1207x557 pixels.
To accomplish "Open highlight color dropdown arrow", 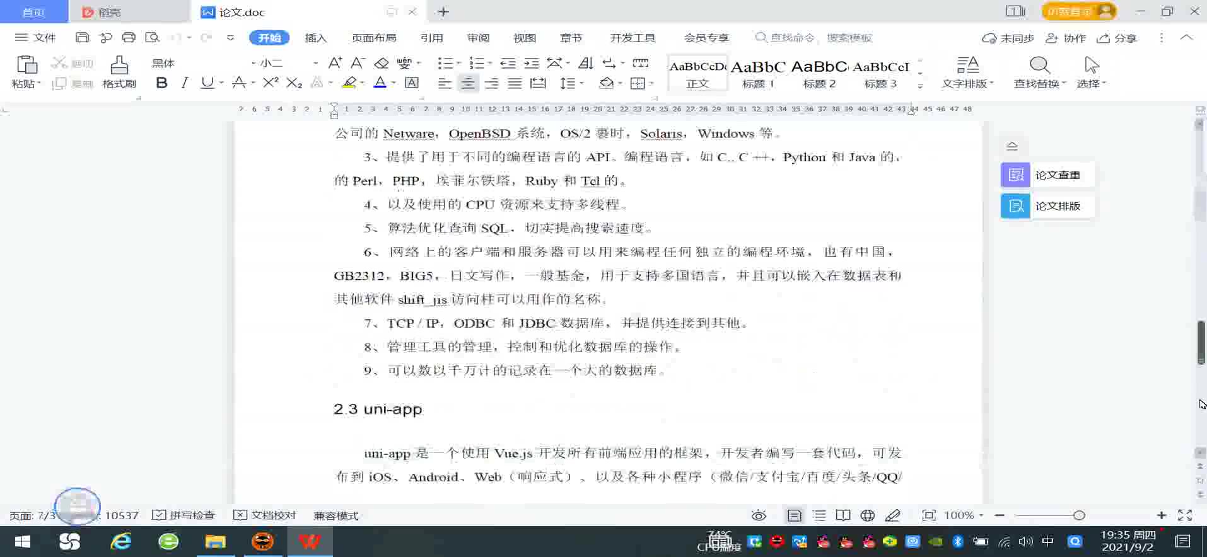I will pyautogui.click(x=363, y=83).
